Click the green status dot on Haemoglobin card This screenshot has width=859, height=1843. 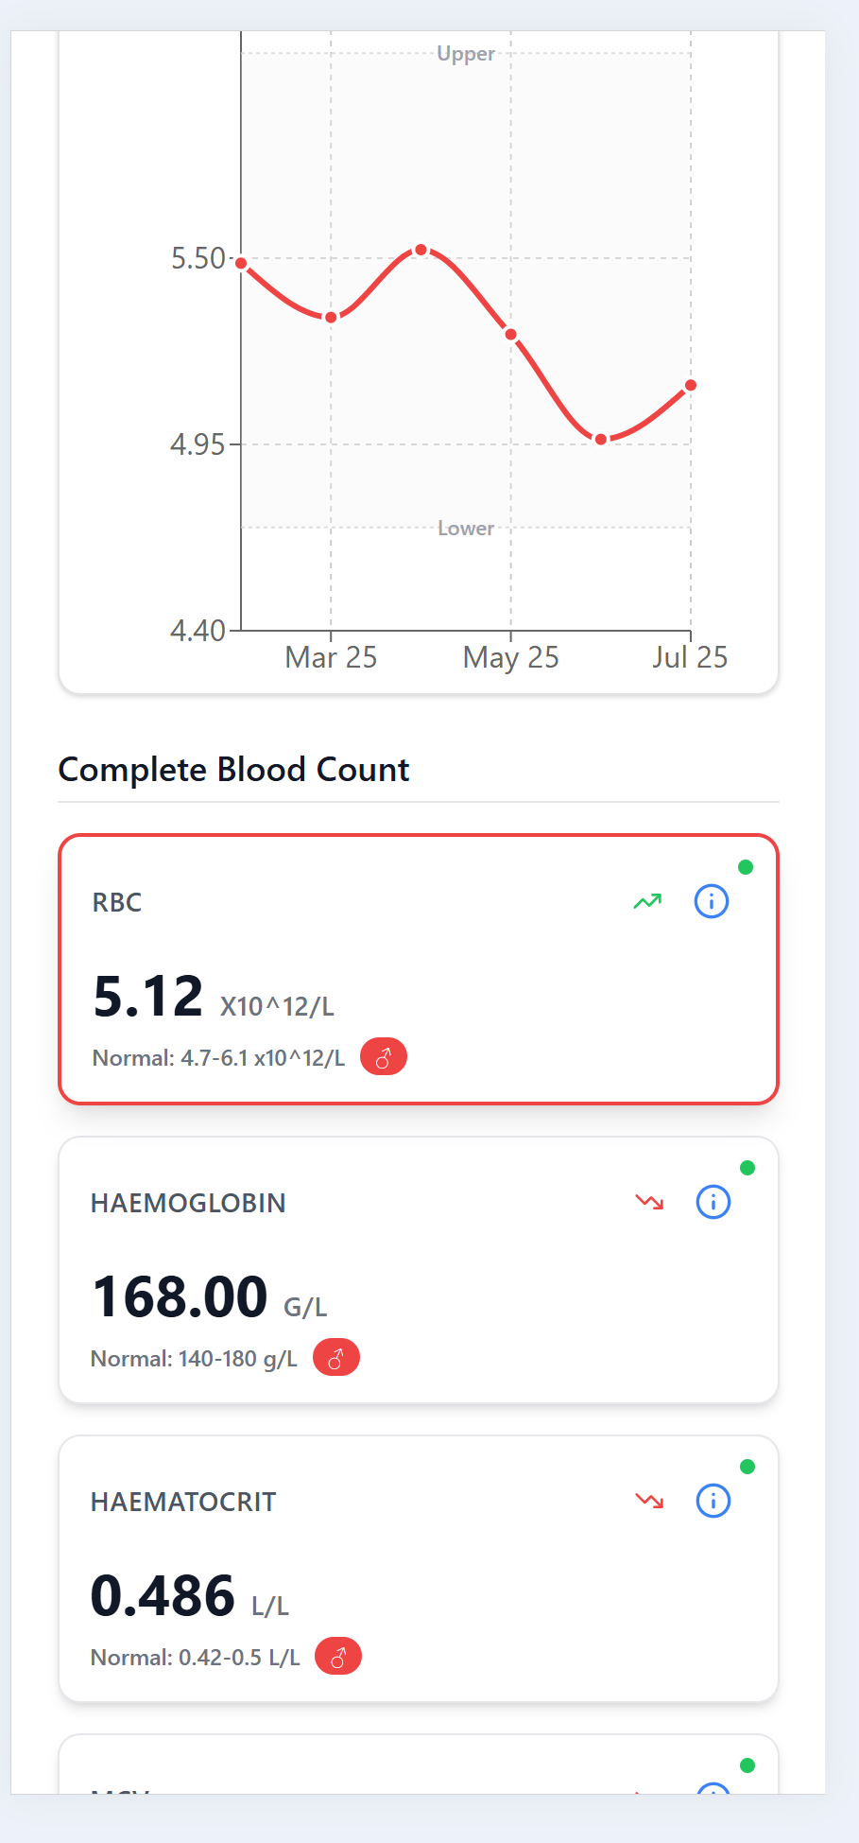747,1168
